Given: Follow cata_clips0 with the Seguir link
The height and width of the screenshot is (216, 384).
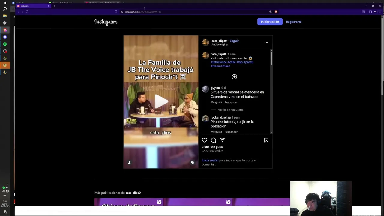Looking at the screenshot, I should [234, 41].
